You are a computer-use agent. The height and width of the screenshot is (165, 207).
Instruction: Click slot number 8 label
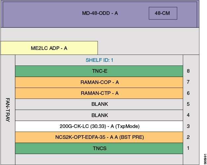188,71
